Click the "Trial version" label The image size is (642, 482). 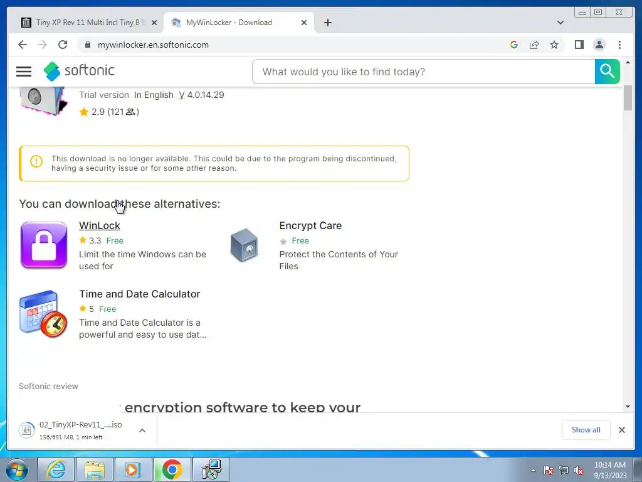pos(104,95)
